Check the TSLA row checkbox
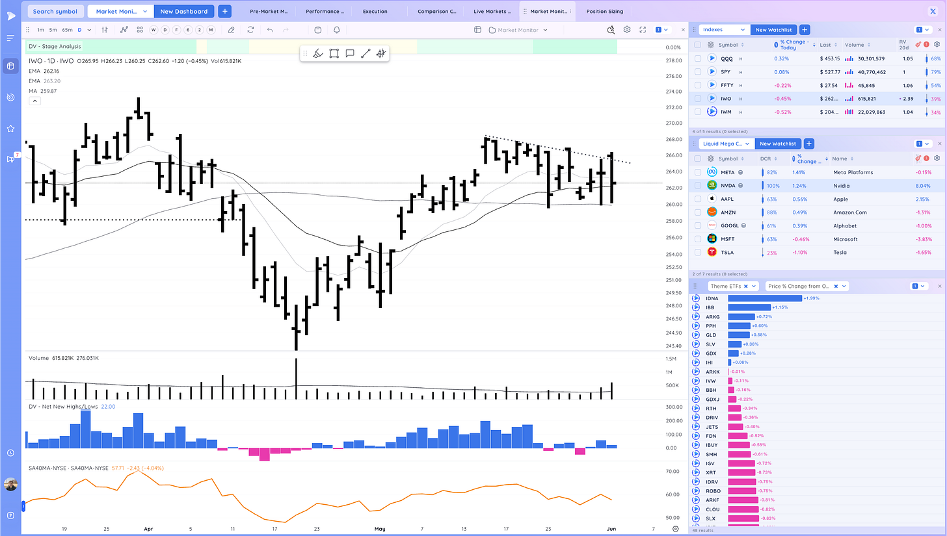 tap(697, 252)
